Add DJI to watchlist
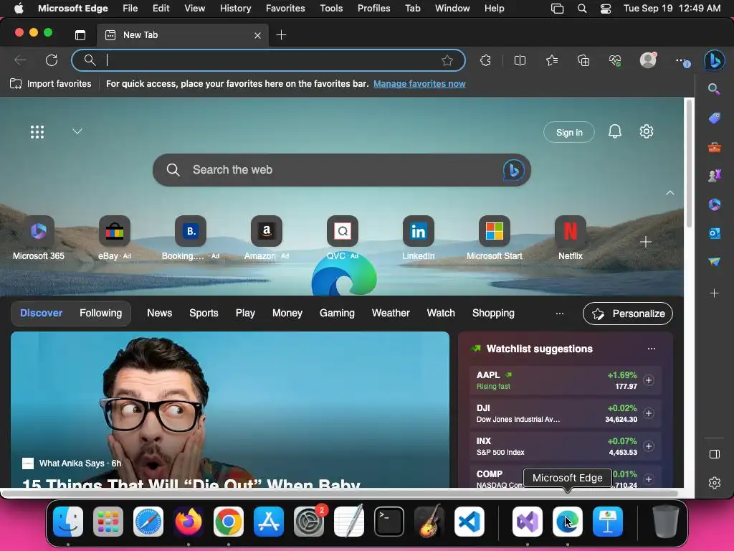Screen dimensions: 734x551 [648, 413]
